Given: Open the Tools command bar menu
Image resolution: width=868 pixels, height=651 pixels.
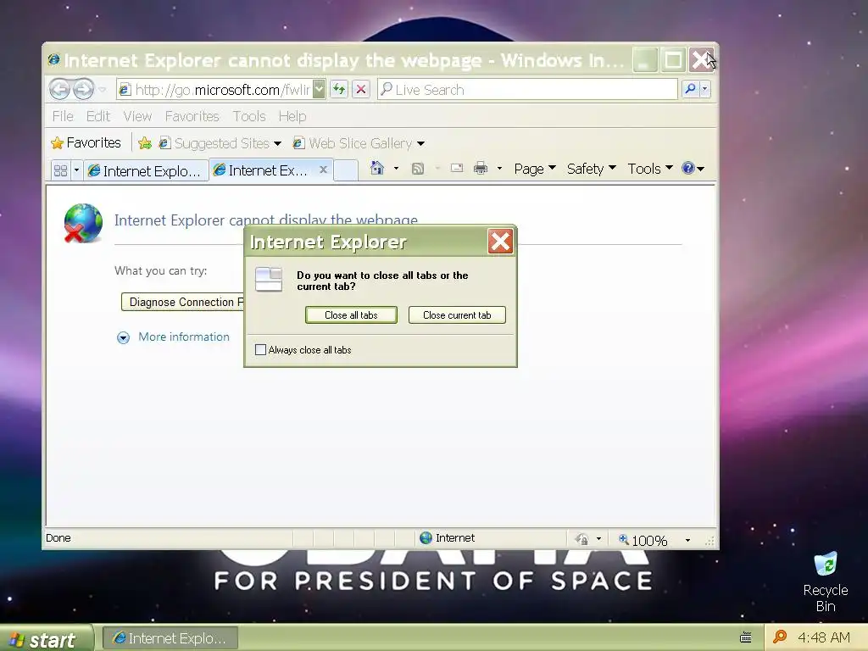Looking at the screenshot, I should [650, 169].
